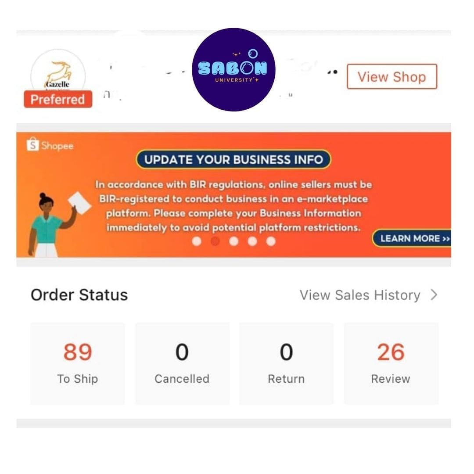Tap the Update Your Business Info heading

233,159
